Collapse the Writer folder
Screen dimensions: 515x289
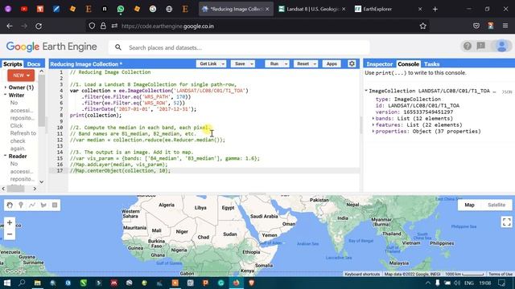pyautogui.click(x=6, y=95)
